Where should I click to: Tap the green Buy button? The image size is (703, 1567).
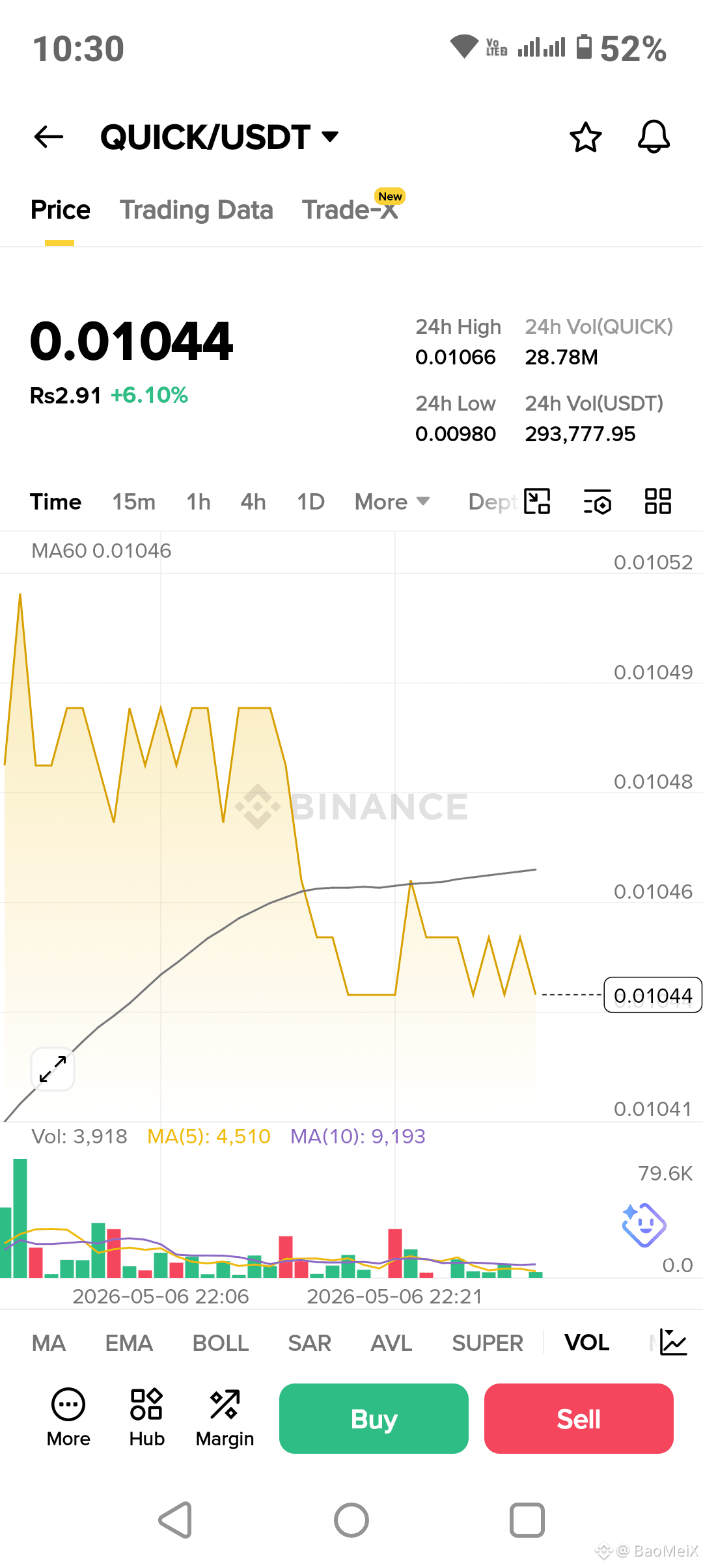(x=374, y=1419)
